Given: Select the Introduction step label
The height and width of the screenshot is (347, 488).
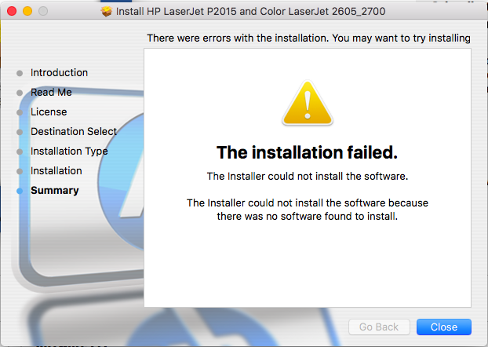Looking at the screenshot, I should [59, 72].
